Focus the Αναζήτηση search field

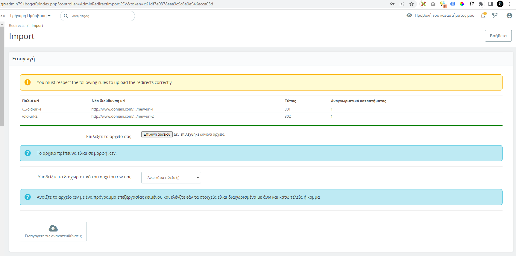pyautogui.click(x=100, y=16)
